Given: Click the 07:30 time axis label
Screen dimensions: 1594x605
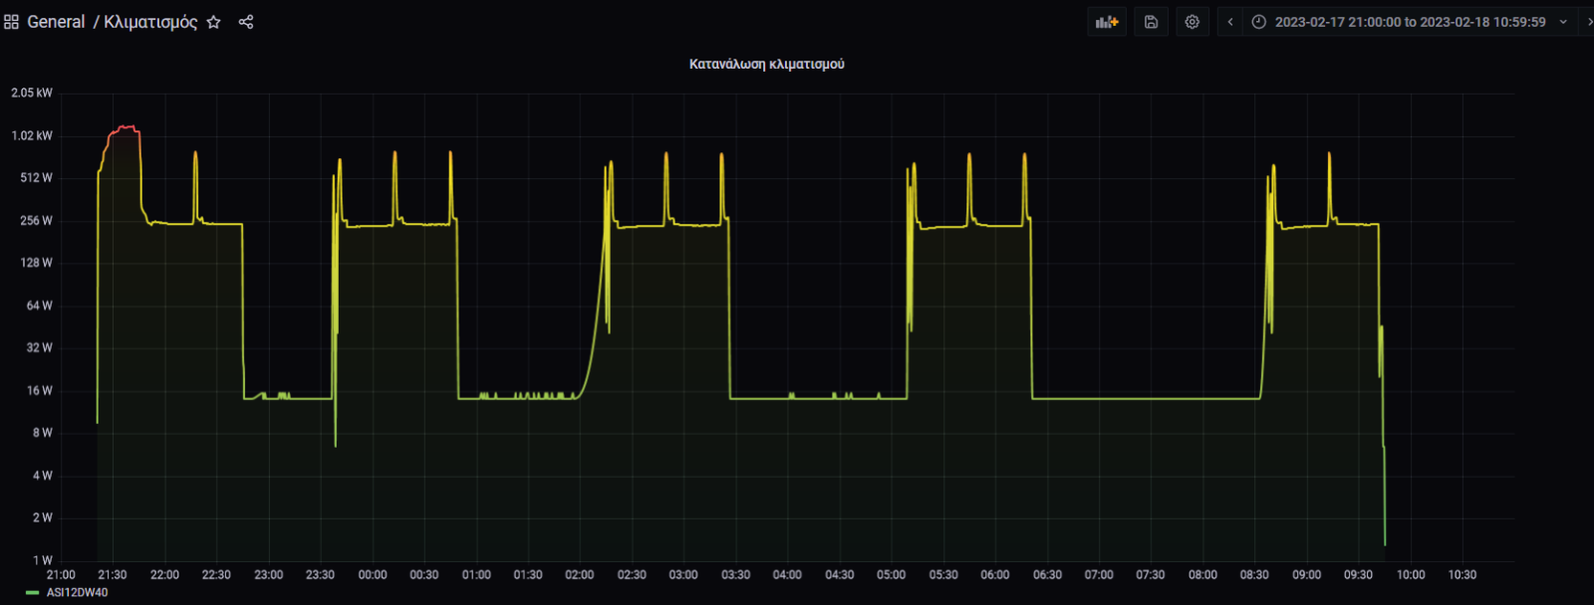Looking at the screenshot, I should tap(1151, 575).
